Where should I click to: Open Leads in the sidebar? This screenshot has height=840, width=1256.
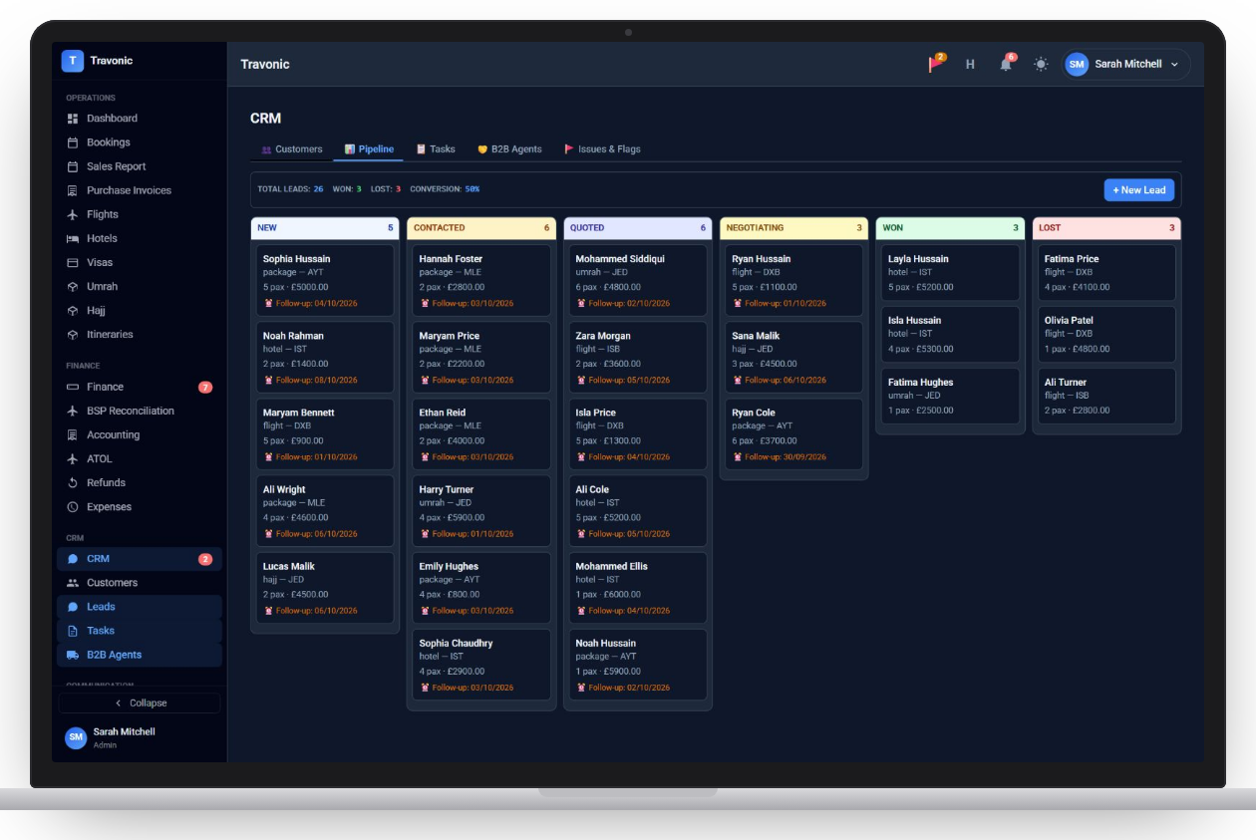(140, 607)
